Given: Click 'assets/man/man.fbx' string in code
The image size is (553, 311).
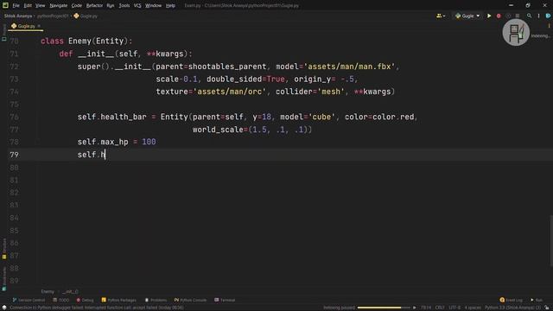Looking at the screenshot, I should click(349, 67).
